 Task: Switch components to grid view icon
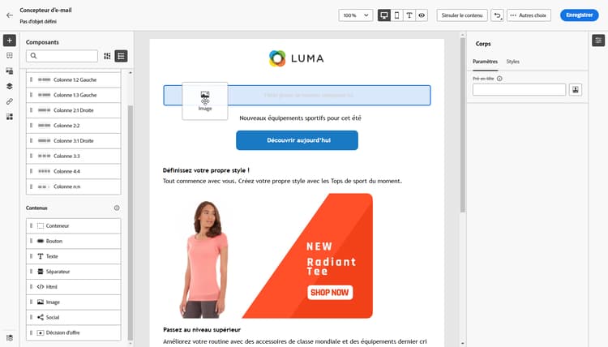(x=107, y=56)
